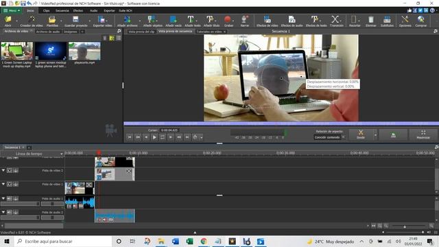Toggle the loop playback button
This screenshot has height=247, width=439.
[x=163, y=137]
